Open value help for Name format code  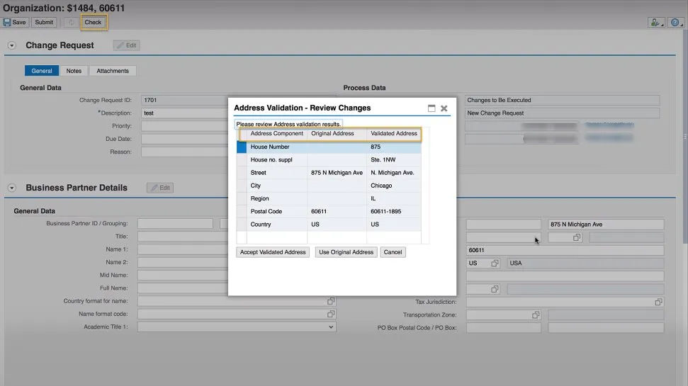(x=331, y=314)
